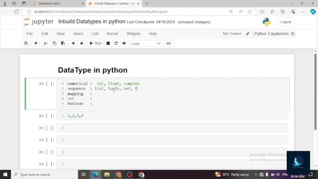Click the DataType in python heading
Viewport: 318px width, 179px height.
[93, 70]
